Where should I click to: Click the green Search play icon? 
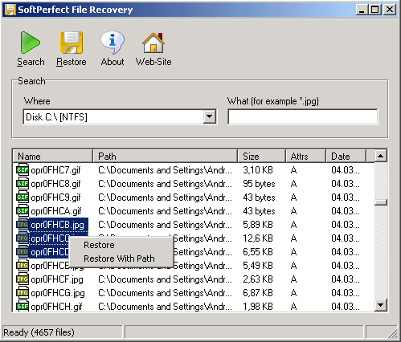(x=30, y=43)
